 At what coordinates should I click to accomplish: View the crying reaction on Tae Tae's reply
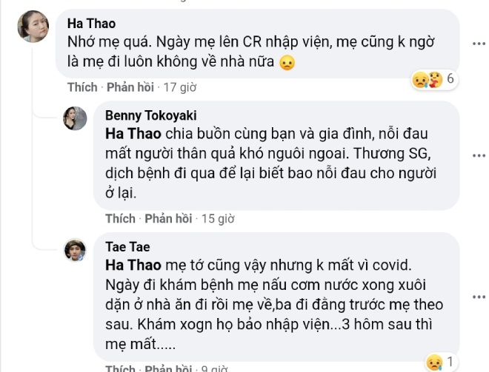441,362
